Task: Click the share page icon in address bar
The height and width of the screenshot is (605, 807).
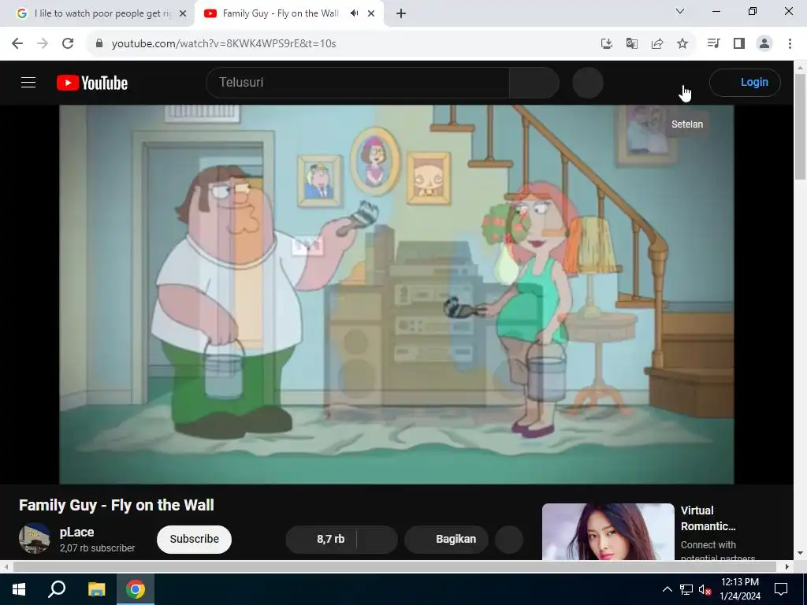Action: 657,44
